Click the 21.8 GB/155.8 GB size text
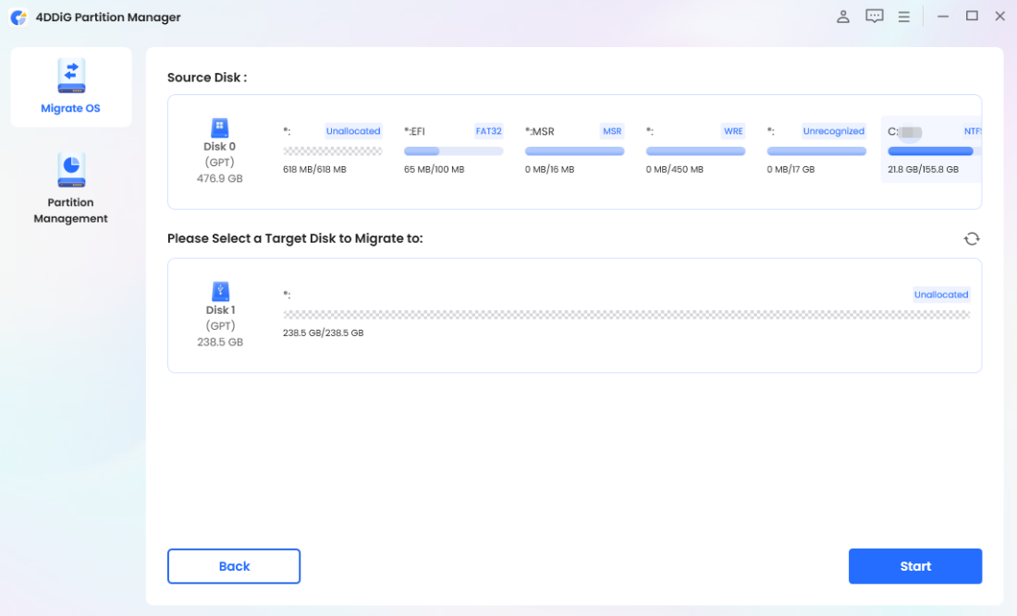Viewport: 1017px width, 616px height. point(923,170)
